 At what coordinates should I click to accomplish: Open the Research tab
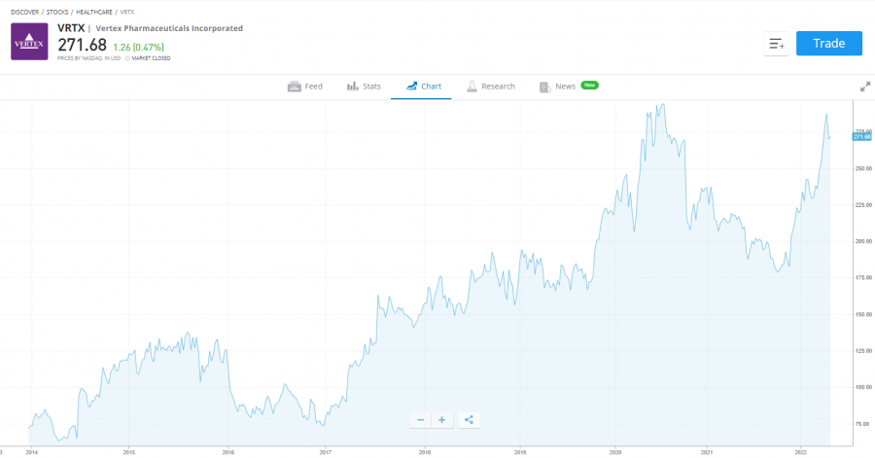click(491, 87)
